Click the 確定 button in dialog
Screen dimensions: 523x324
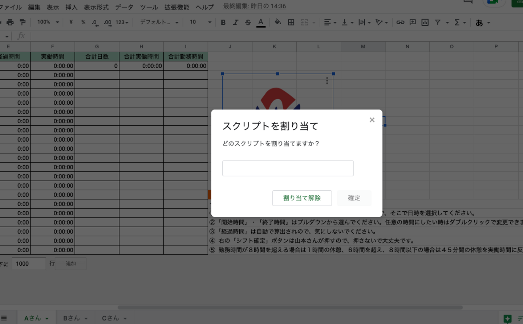point(354,198)
